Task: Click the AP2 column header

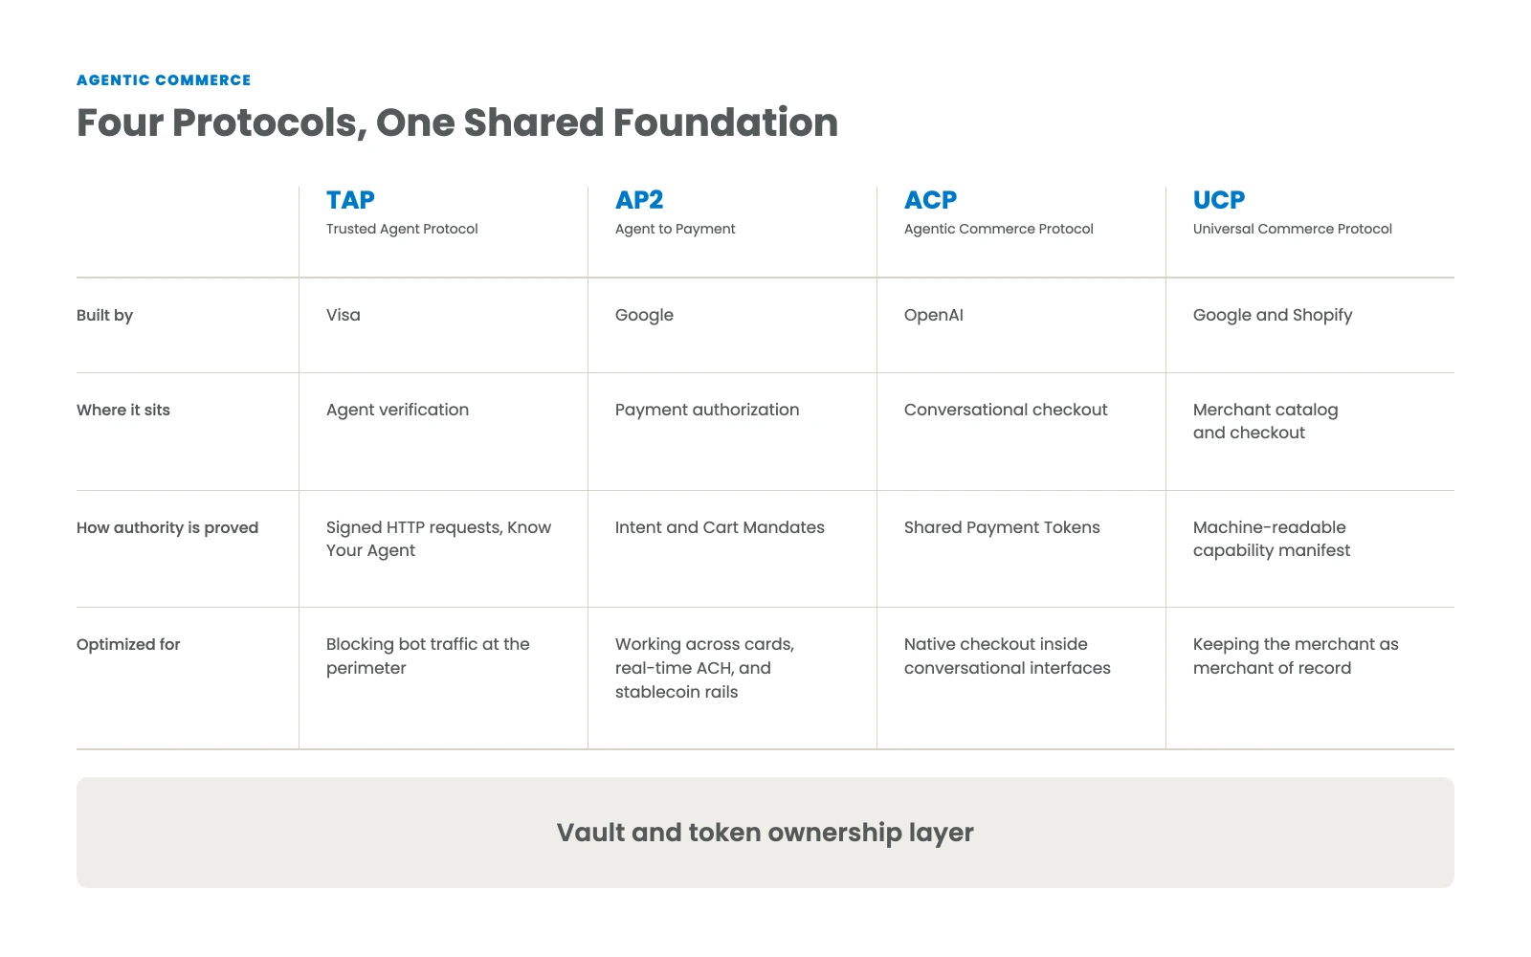Action: (x=639, y=200)
